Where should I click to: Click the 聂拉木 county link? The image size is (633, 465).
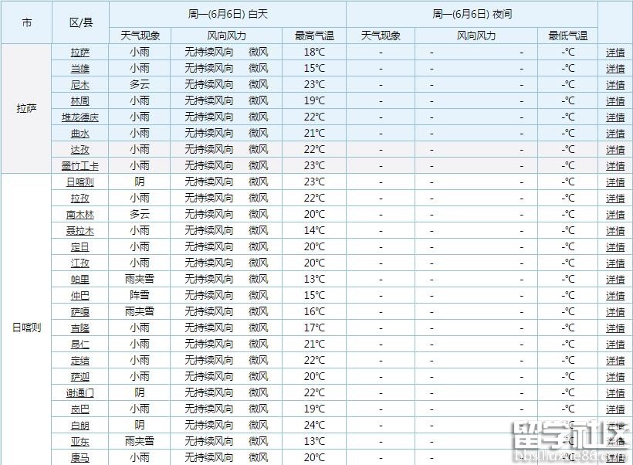80,231
